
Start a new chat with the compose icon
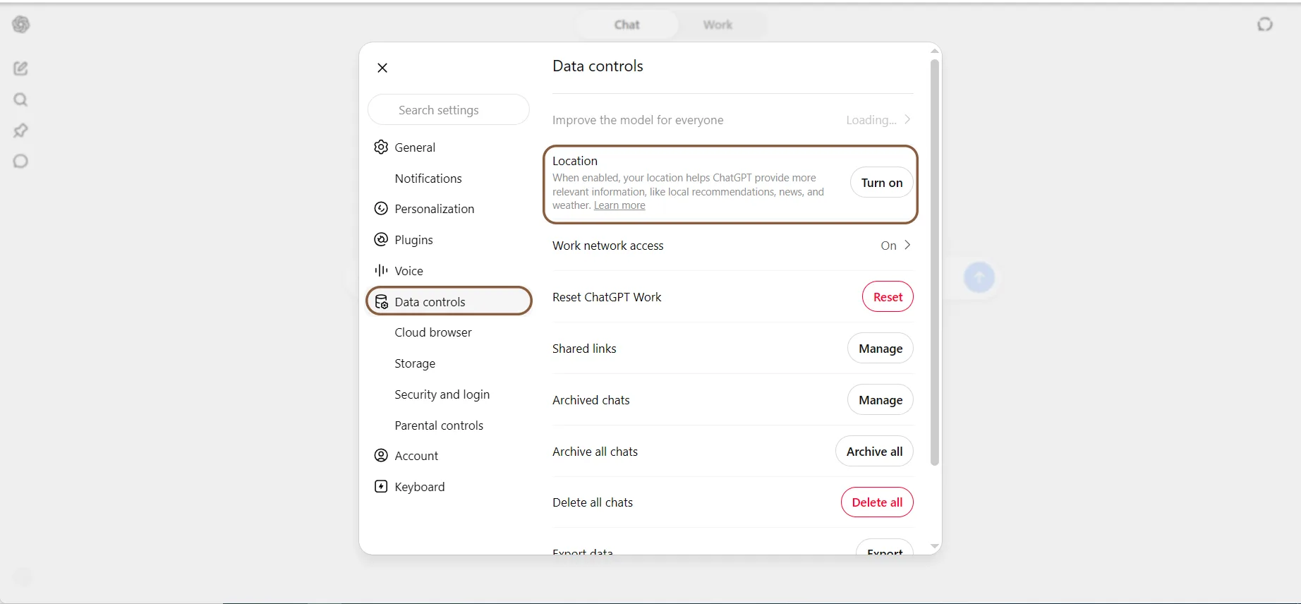point(20,68)
